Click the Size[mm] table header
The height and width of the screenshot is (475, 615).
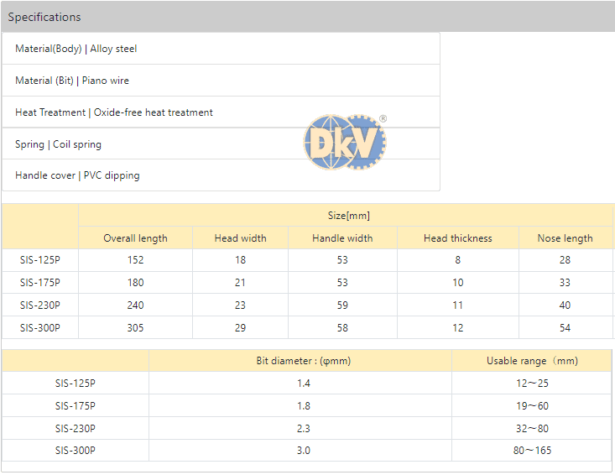point(346,216)
